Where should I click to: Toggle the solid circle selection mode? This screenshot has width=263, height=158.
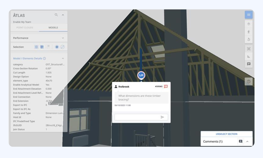(x=57, y=47)
